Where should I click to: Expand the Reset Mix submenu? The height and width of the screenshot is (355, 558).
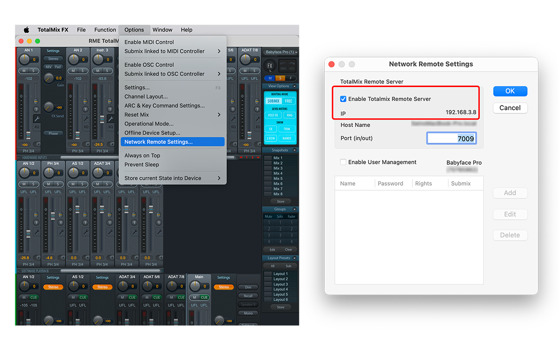(172, 115)
